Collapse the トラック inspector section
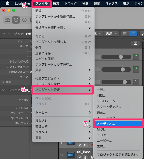Image resolution: width=144 pixels, height=159 pixels. pos(4,90)
